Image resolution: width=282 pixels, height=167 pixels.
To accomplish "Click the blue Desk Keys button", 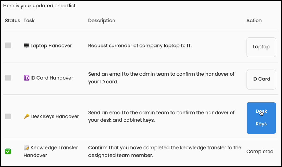I will 261,118.
